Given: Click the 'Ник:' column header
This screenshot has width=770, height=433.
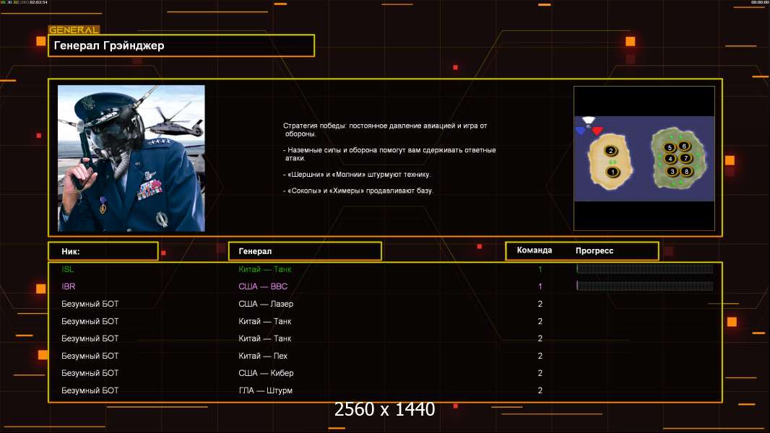Looking at the screenshot, I should click(103, 251).
